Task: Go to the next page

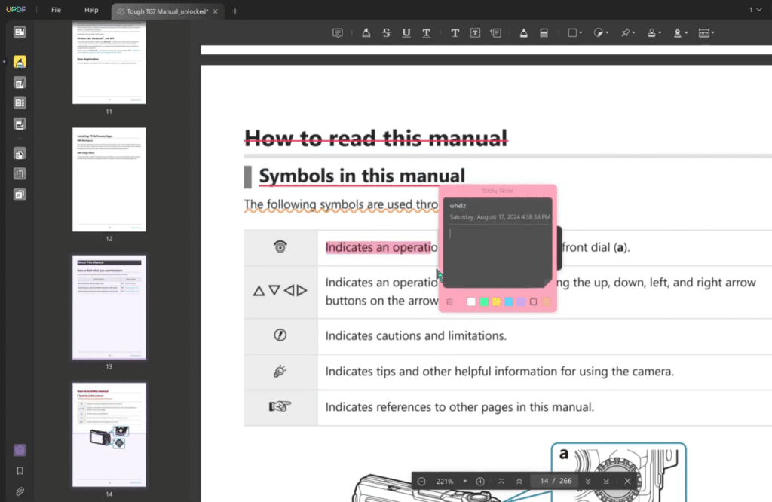Action: [588, 482]
